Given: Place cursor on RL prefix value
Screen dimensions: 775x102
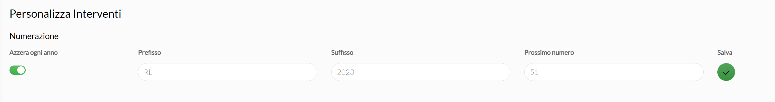Looking at the screenshot, I should click(x=148, y=72).
